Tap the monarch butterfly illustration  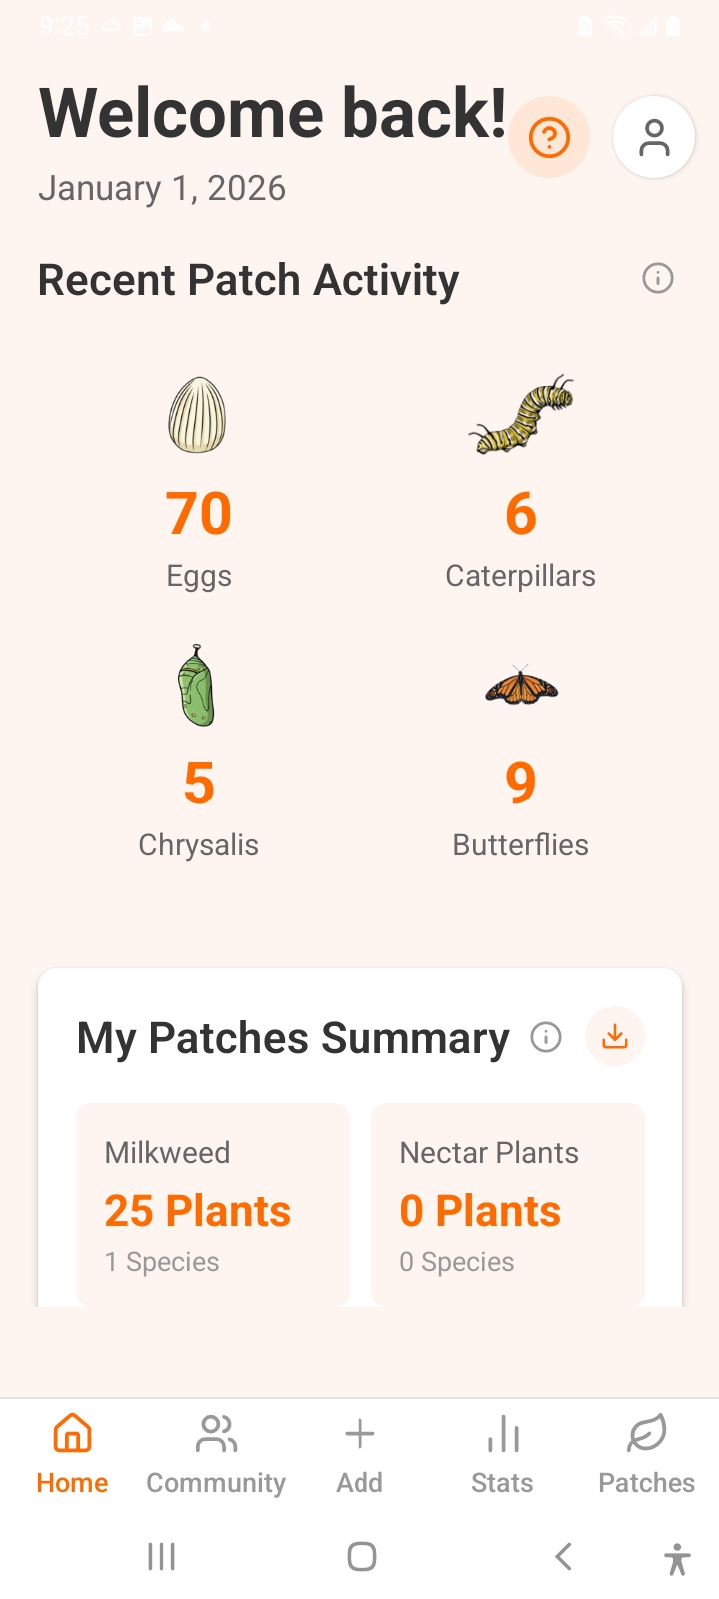point(521,686)
